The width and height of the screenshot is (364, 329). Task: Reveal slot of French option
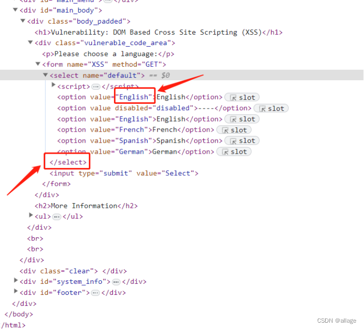pos(234,130)
